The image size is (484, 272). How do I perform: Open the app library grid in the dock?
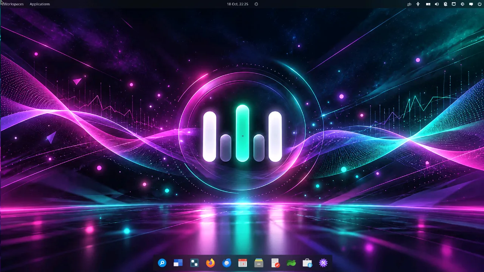pos(194,263)
